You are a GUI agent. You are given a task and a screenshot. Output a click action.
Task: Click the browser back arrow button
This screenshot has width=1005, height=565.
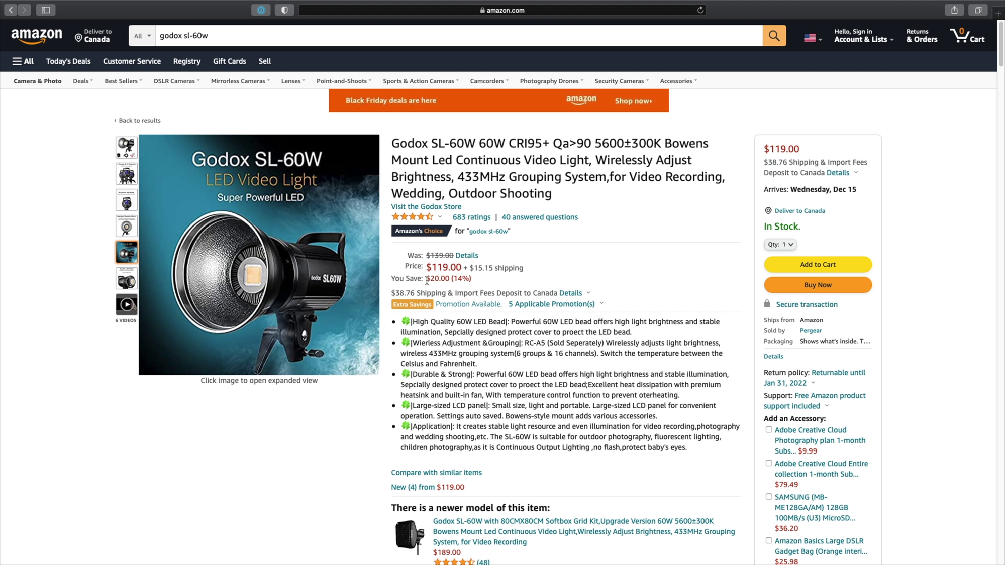coord(11,10)
